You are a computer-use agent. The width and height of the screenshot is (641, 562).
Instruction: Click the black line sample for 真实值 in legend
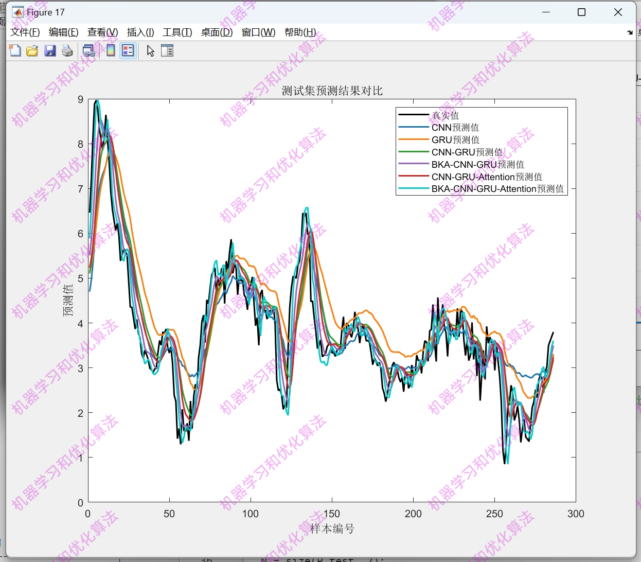(414, 115)
